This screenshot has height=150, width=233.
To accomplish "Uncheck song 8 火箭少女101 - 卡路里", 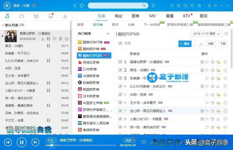I will click(x=120, y=119).
